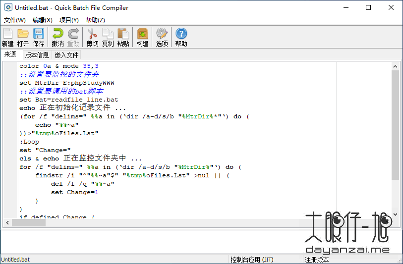Build the executable with 构建 icon
The image size is (403, 264).
(142, 37)
